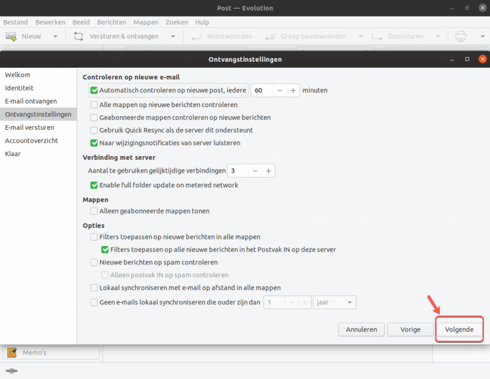Increase the check interval minutes with plus
The image size is (490, 379).
(x=293, y=90)
